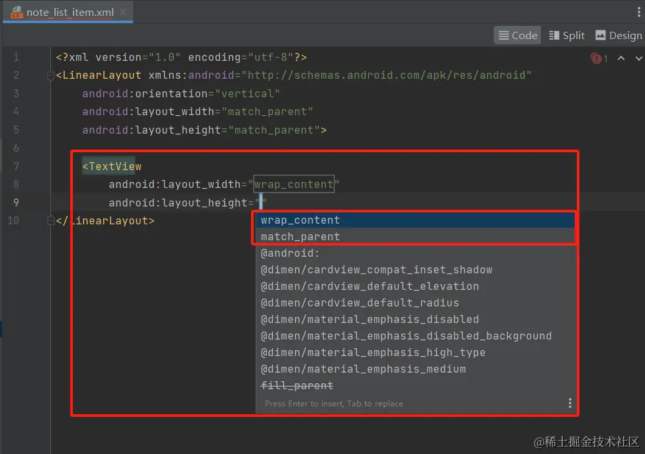Click the xml version declaration line
This screenshot has width=645, height=454.
coord(181,57)
